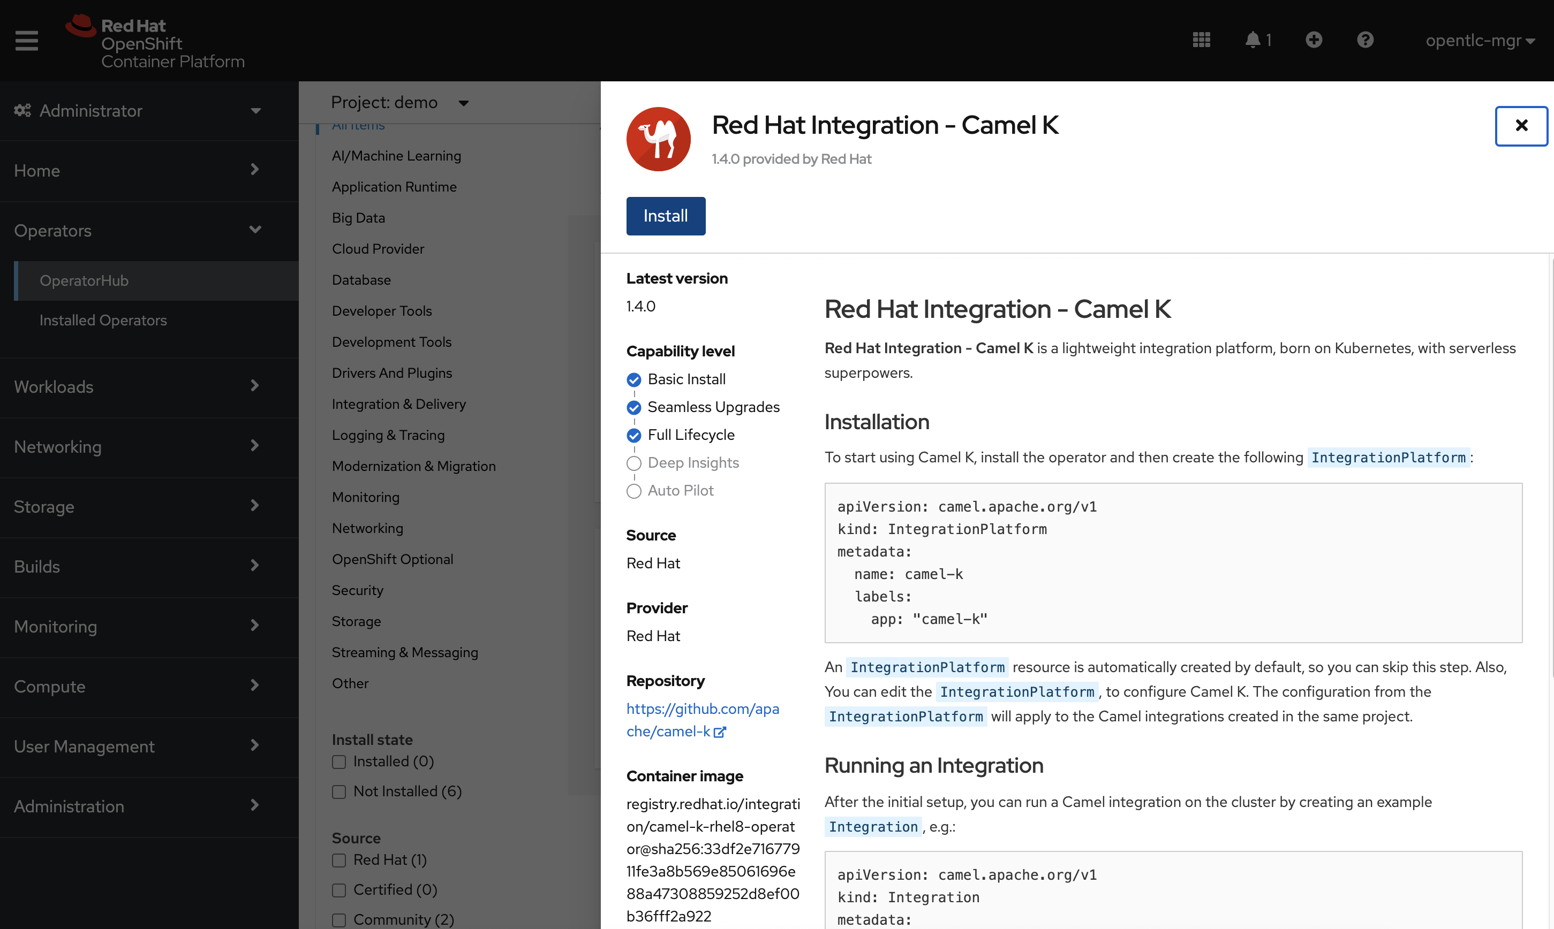Click Full Lifecycle capability checkmark
The height and width of the screenshot is (929, 1554).
point(634,435)
